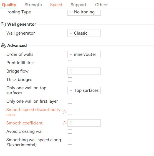Enable Print infill first checkbox
The image size is (154, 156).
70,63
